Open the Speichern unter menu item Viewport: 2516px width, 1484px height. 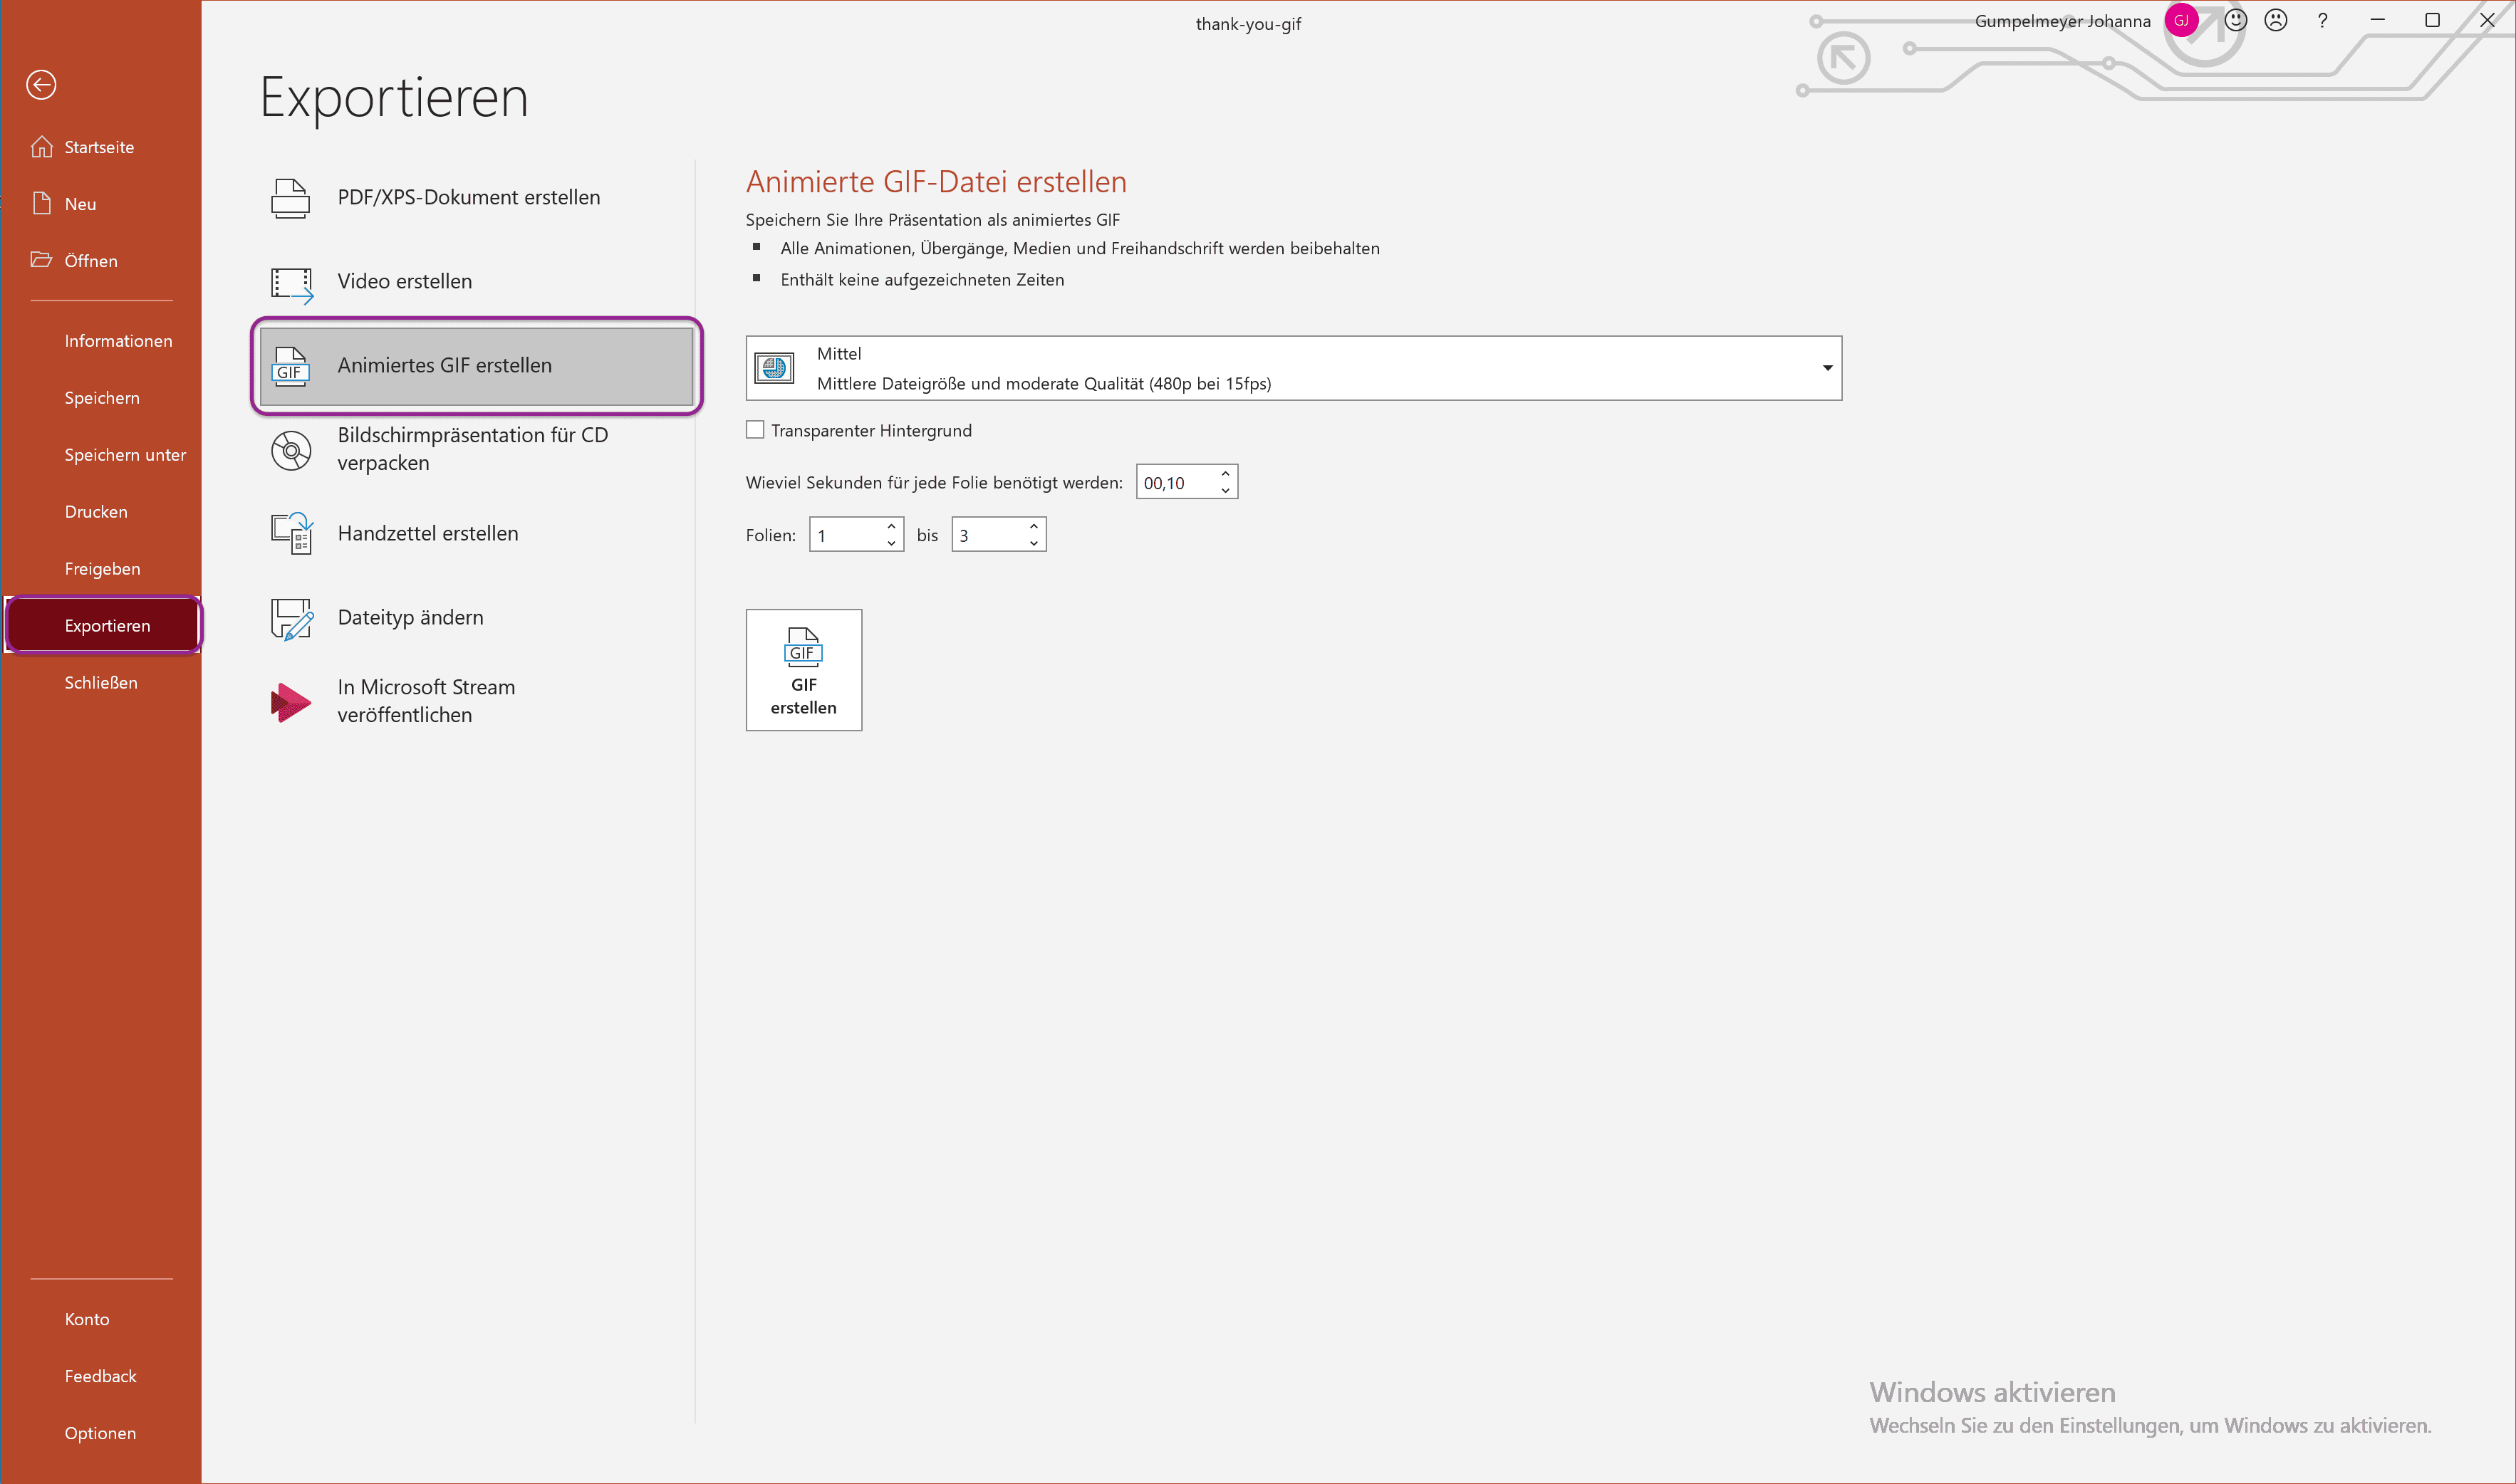(x=125, y=455)
